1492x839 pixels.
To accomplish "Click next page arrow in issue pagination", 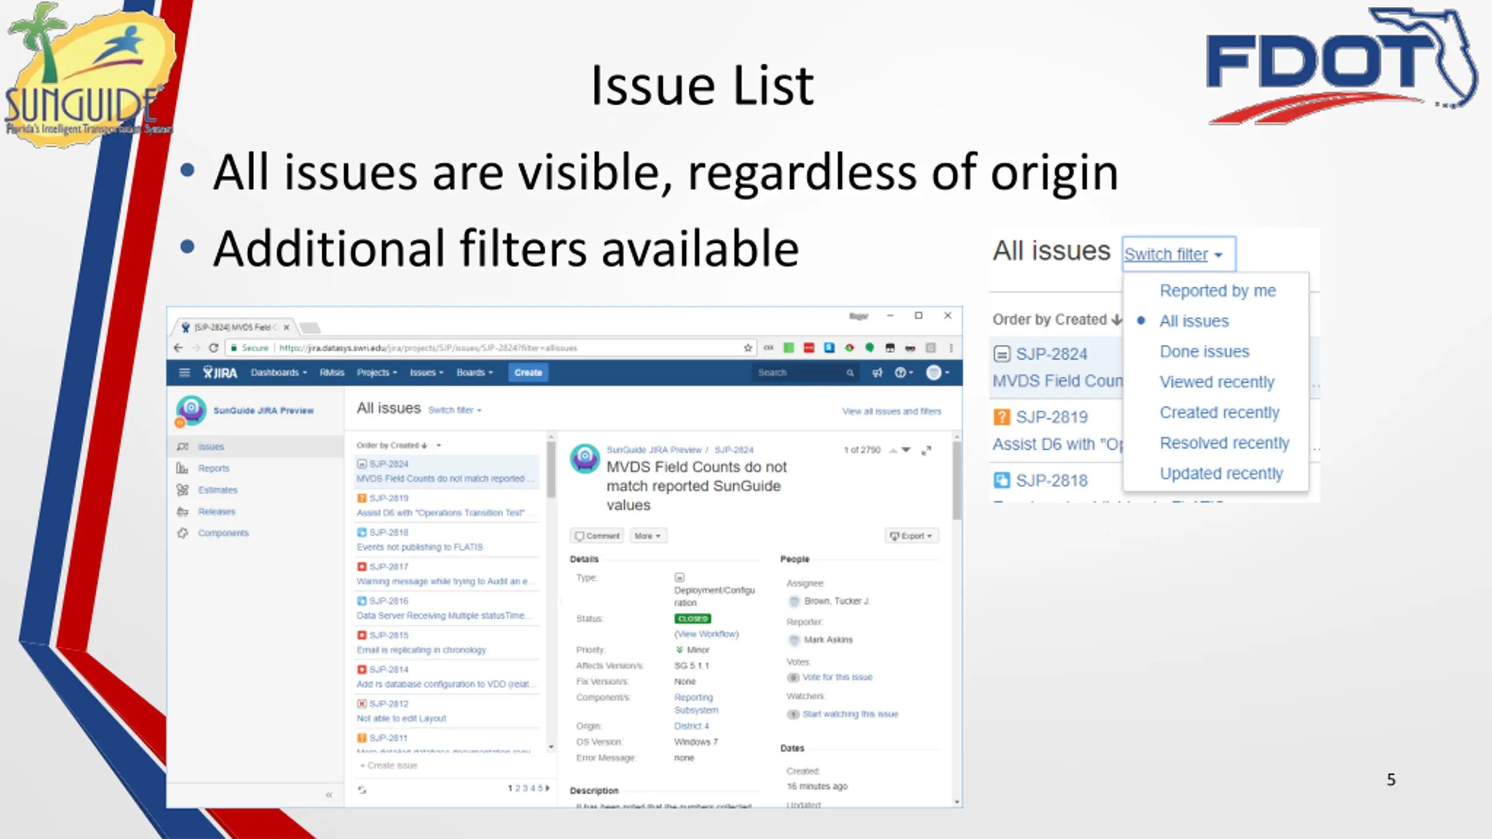I will point(547,788).
